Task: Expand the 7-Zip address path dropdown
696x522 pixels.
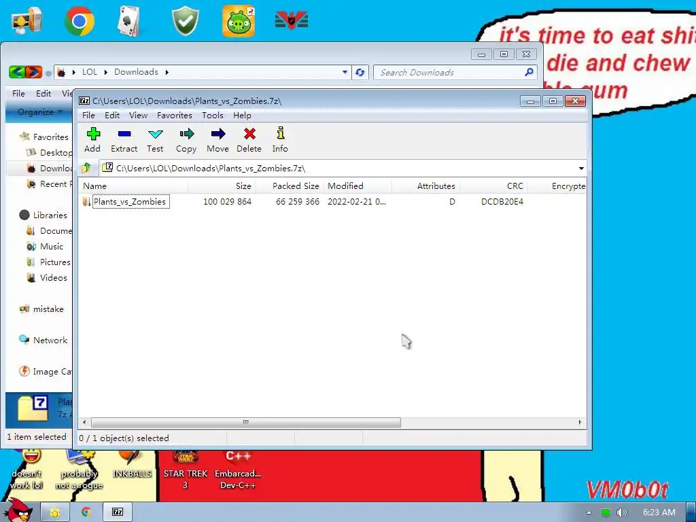Action: tap(581, 169)
